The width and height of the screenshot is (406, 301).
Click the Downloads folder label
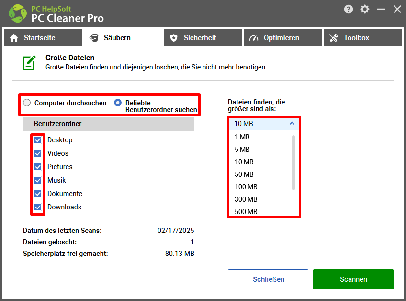coord(64,207)
